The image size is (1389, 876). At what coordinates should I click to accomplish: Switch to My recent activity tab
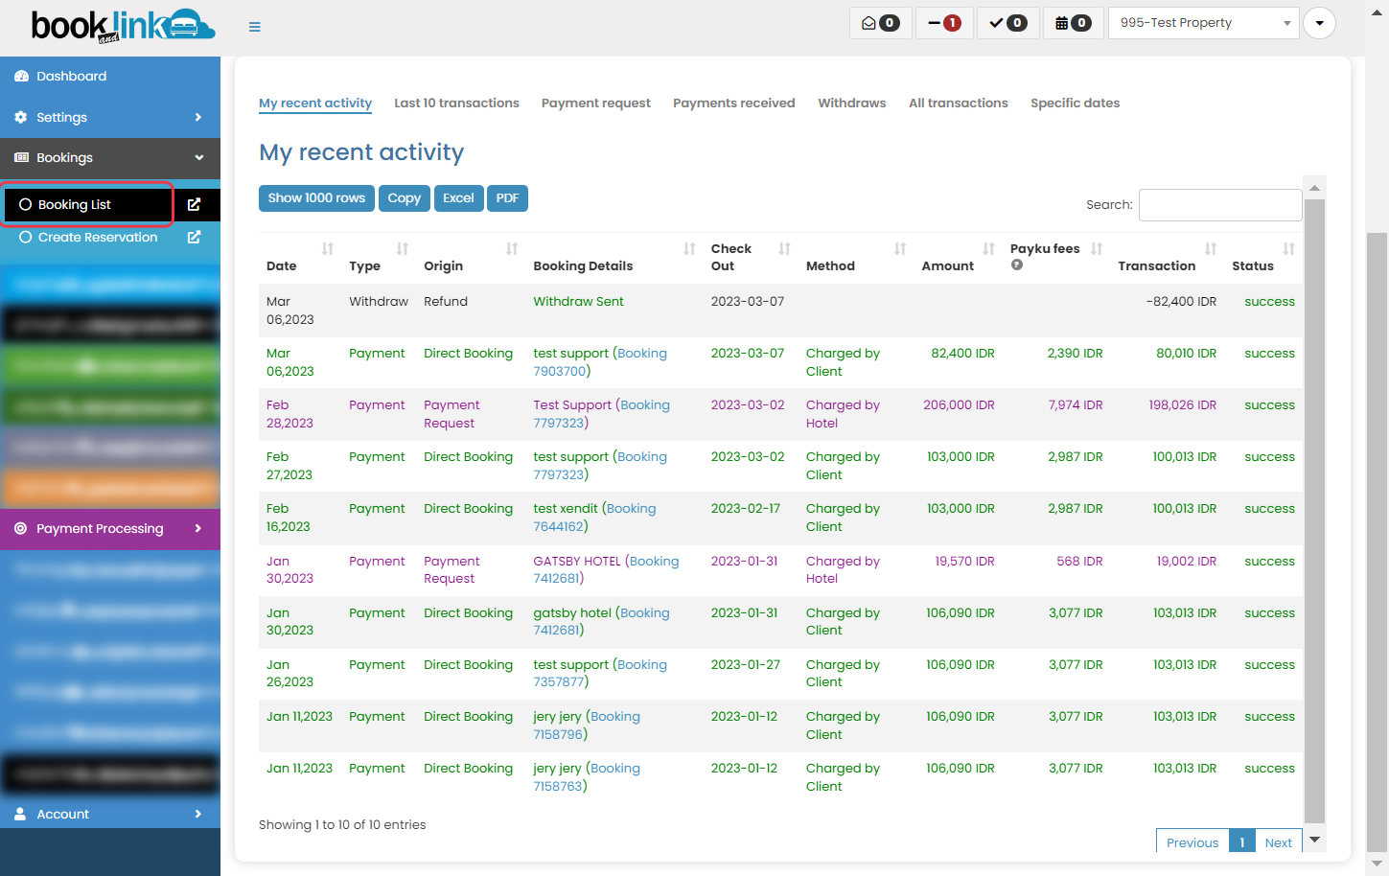315,103
